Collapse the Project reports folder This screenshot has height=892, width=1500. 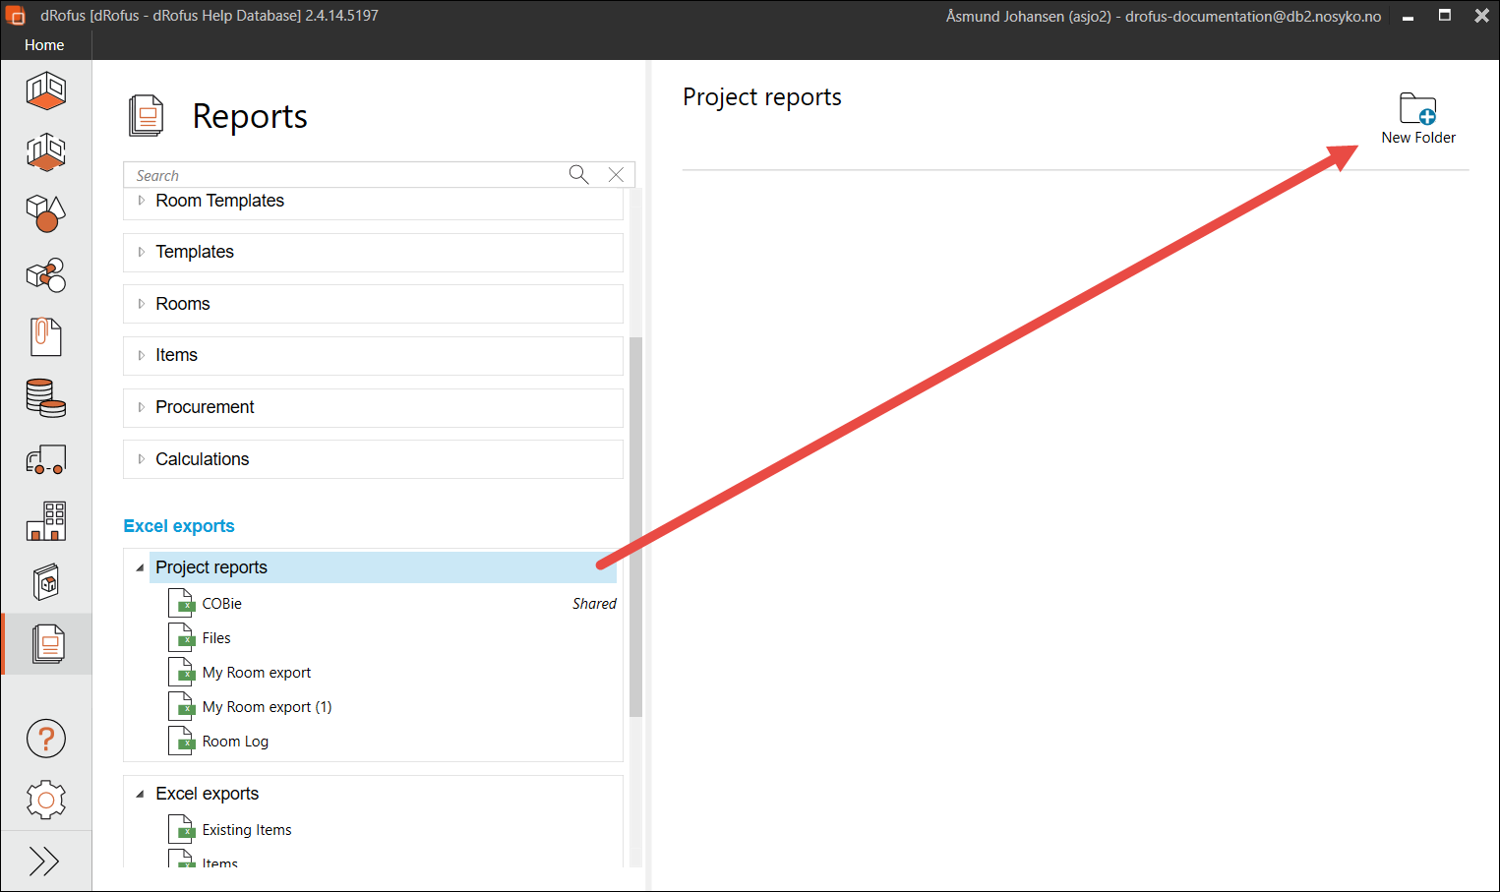[140, 567]
